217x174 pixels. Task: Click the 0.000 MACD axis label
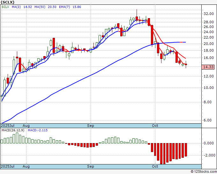pyautogui.click(x=209, y=143)
